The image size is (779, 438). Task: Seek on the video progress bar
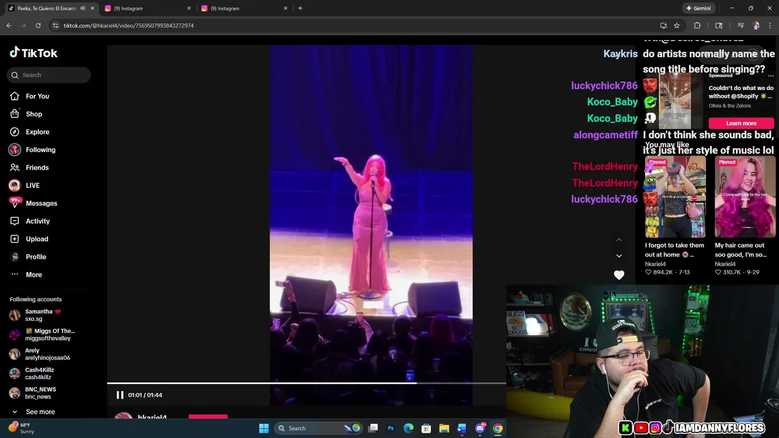coord(306,383)
